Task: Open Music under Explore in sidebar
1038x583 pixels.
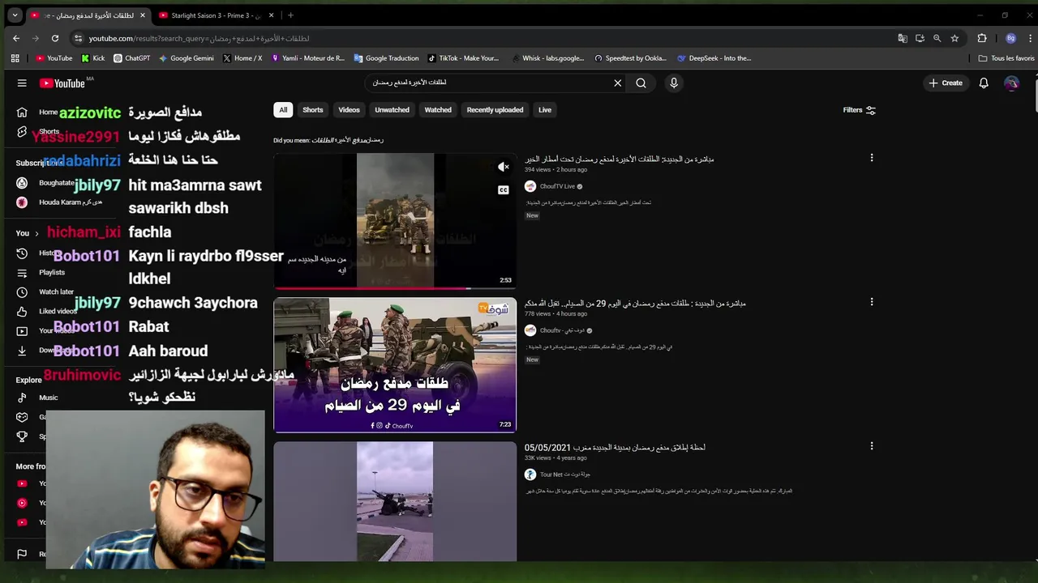Action: click(49, 398)
